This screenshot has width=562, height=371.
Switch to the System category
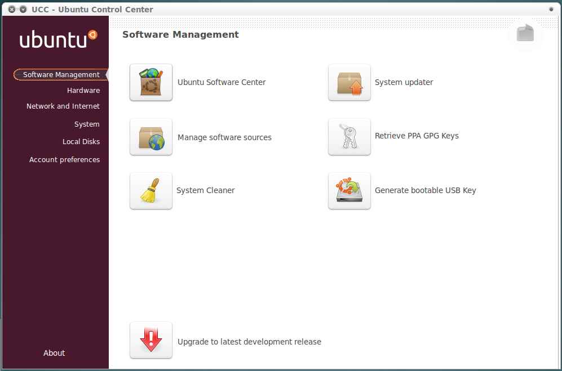click(87, 124)
